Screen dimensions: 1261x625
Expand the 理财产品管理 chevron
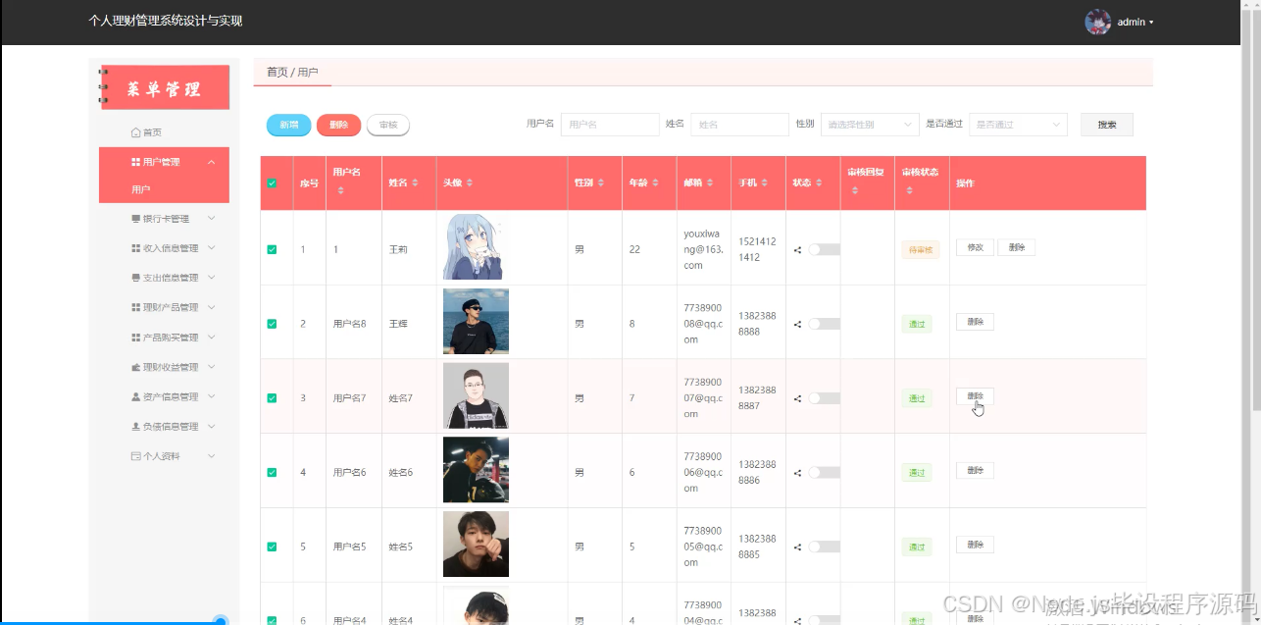[x=212, y=307]
